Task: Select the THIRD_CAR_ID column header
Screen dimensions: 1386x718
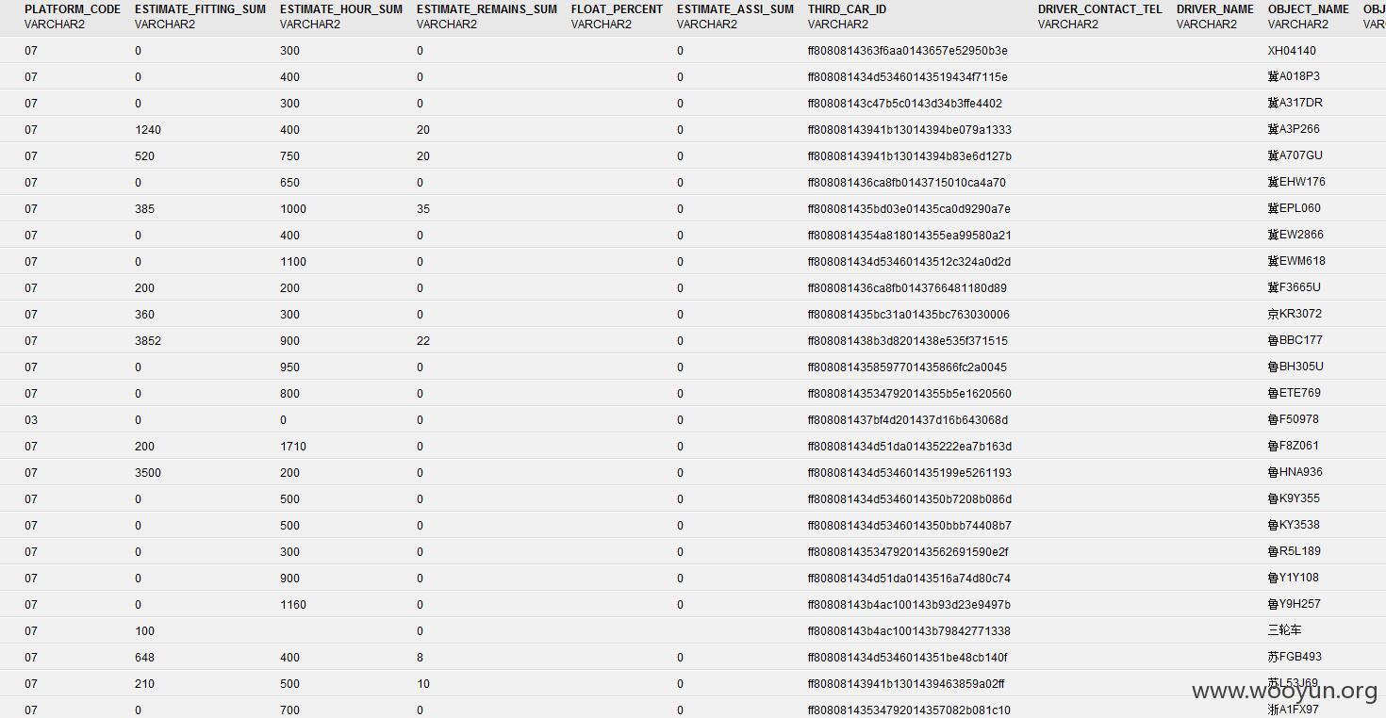Action: 847,9
